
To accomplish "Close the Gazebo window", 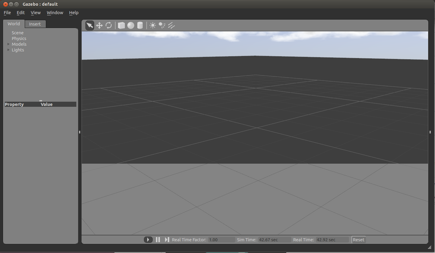I will click(5, 4).
